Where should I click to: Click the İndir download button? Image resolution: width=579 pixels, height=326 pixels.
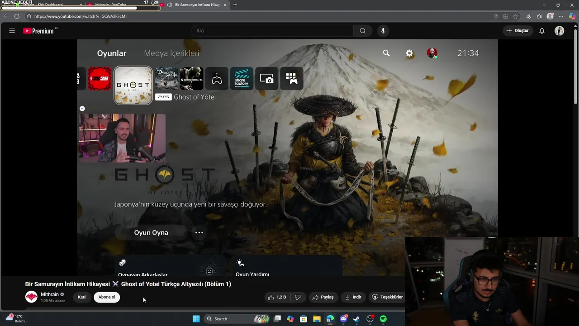click(x=353, y=297)
